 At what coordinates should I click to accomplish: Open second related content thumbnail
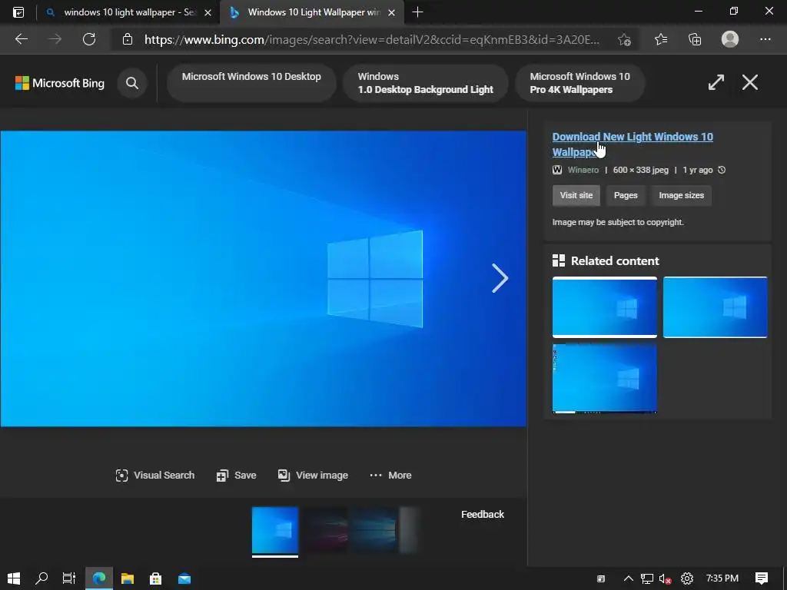[x=716, y=307]
